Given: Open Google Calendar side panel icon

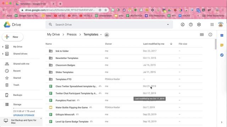Looking at the screenshot, I should 222,35.
